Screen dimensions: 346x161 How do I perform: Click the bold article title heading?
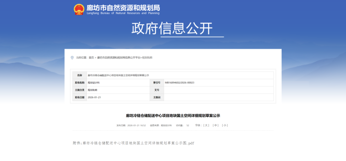pos(173,115)
